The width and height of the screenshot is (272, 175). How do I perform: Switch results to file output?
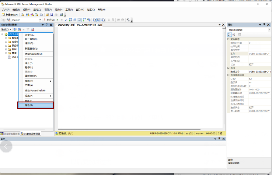click(103, 20)
